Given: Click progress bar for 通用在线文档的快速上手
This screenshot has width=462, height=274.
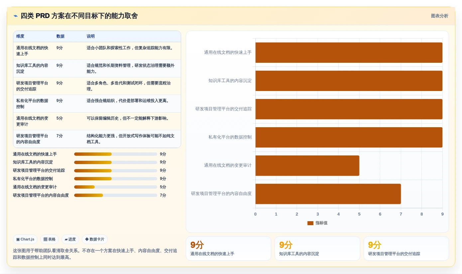Looking at the screenshot, I should (x=116, y=154).
